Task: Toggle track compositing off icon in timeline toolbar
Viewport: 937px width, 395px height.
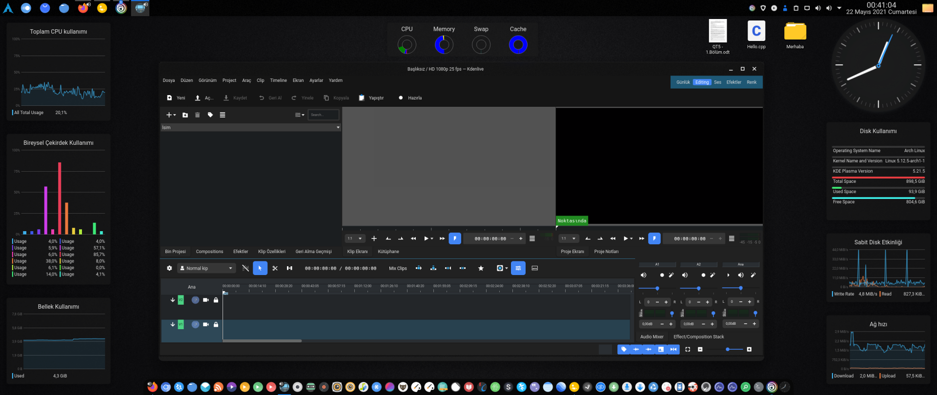Action: [x=245, y=268]
